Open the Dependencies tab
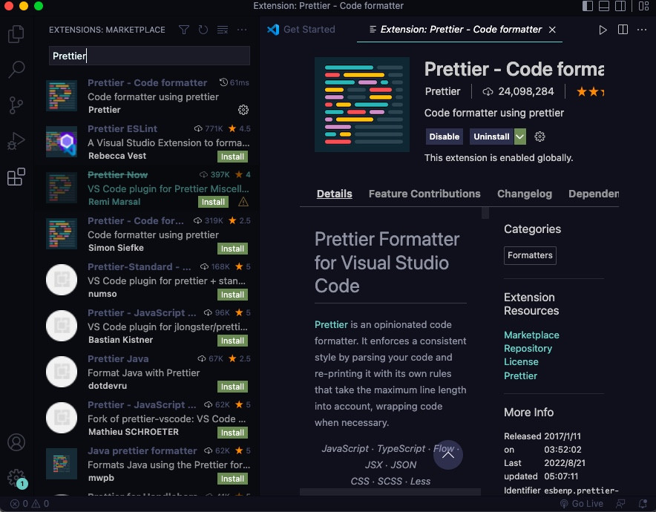 [593, 194]
